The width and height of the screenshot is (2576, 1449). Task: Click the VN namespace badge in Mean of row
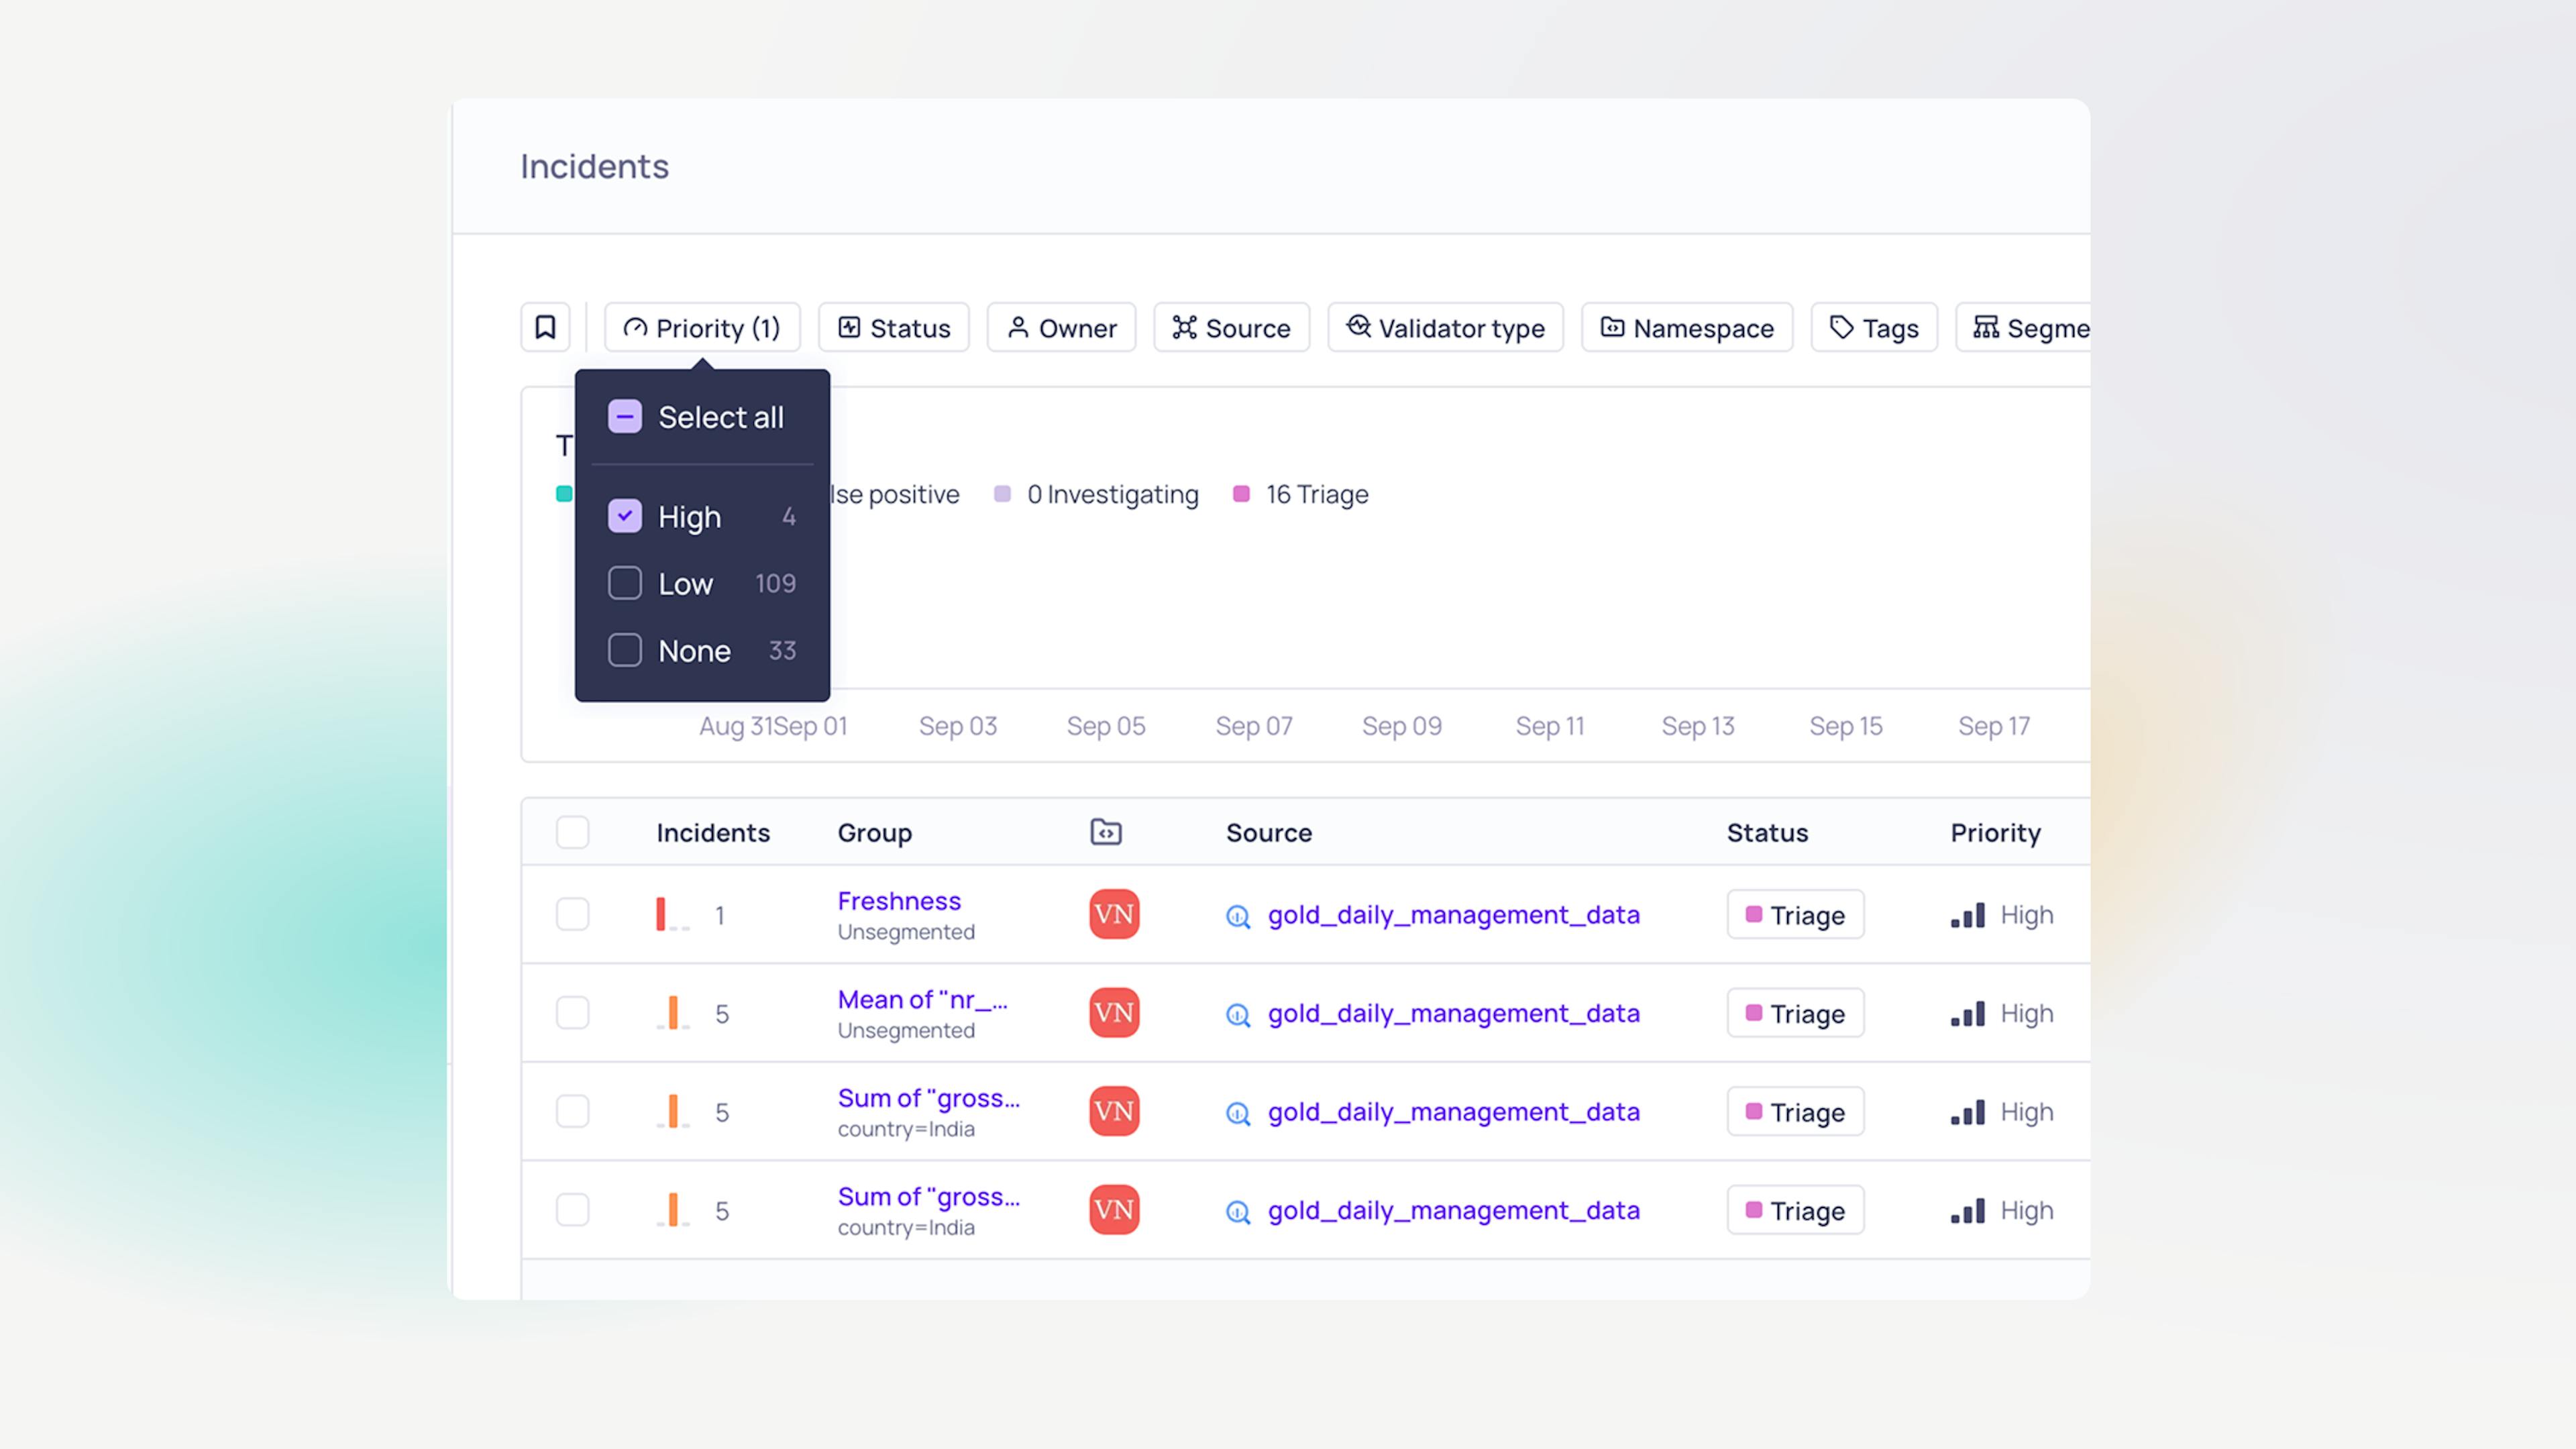[x=1114, y=1013]
